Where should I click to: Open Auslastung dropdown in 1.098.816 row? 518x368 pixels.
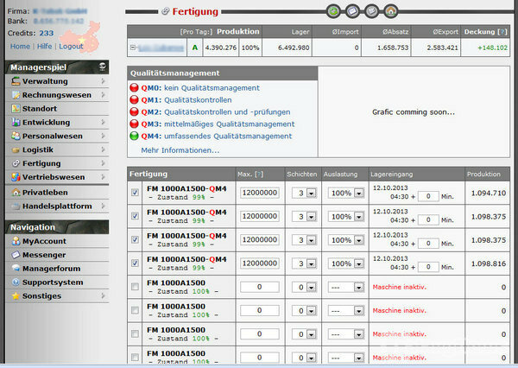coord(358,263)
